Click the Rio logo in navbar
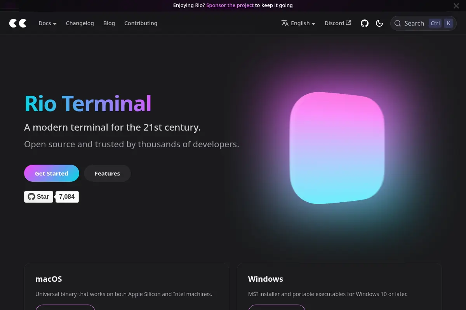The height and width of the screenshot is (310, 466). (18, 23)
